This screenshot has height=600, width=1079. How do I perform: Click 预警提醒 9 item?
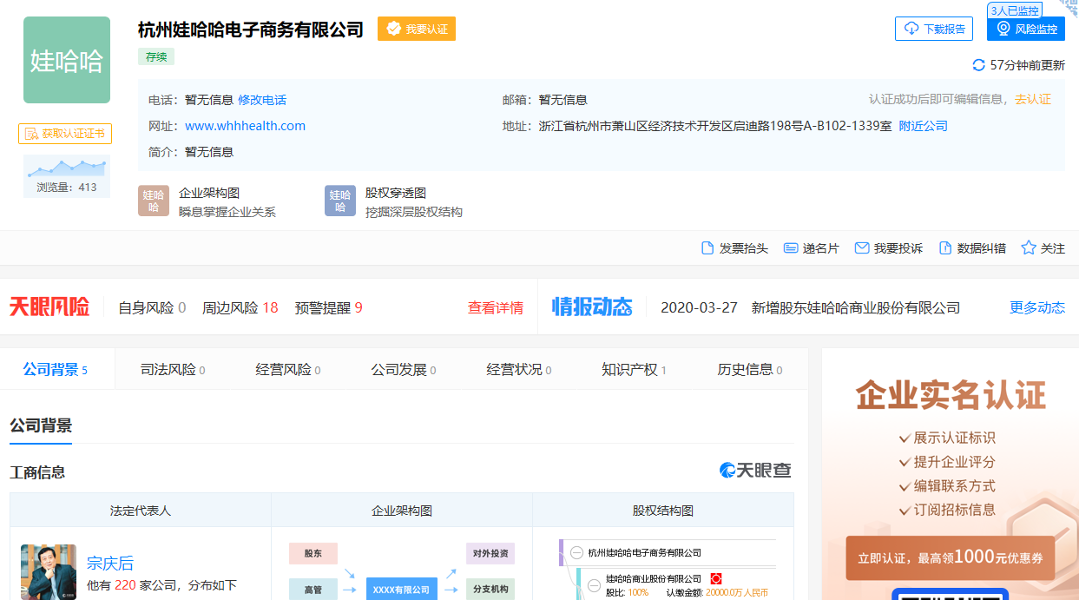click(329, 307)
